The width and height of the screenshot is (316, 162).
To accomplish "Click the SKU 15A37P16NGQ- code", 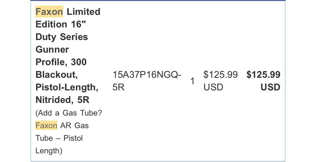I will click(147, 75).
